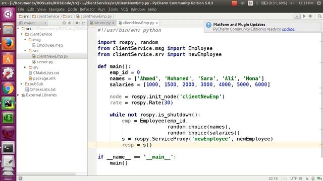The width and height of the screenshot is (323, 181).
Task: Click the notification info balloon icon
Action: 208,25
